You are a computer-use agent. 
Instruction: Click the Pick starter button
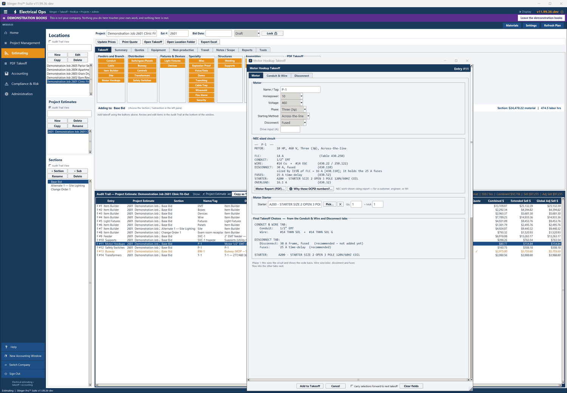330,204
